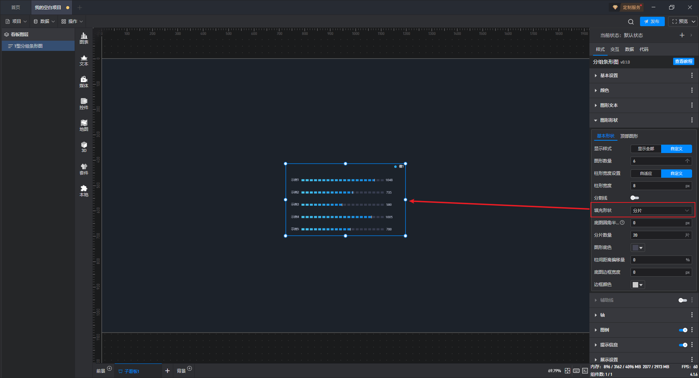Open the 本地 local components panel

click(x=84, y=191)
